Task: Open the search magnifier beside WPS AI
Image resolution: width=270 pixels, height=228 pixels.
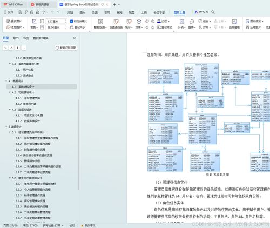Action: [x=213, y=12]
